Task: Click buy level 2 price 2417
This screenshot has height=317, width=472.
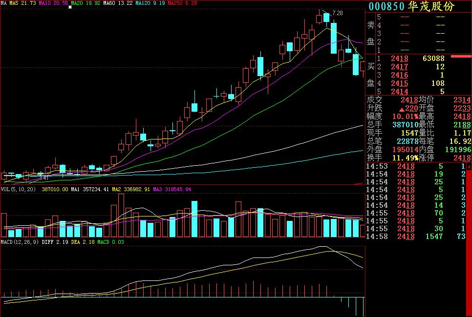Action: click(x=400, y=67)
